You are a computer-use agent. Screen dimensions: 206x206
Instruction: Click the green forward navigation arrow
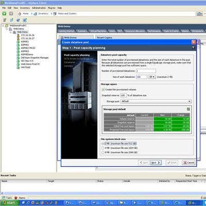pos(5,14)
